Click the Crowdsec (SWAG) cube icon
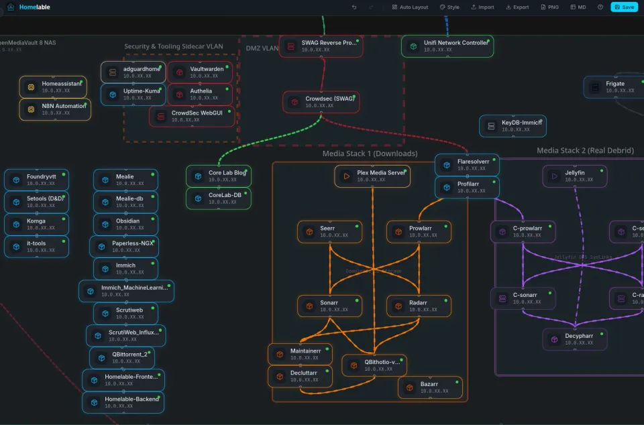The height and width of the screenshot is (425, 644). click(x=294, y=102)
